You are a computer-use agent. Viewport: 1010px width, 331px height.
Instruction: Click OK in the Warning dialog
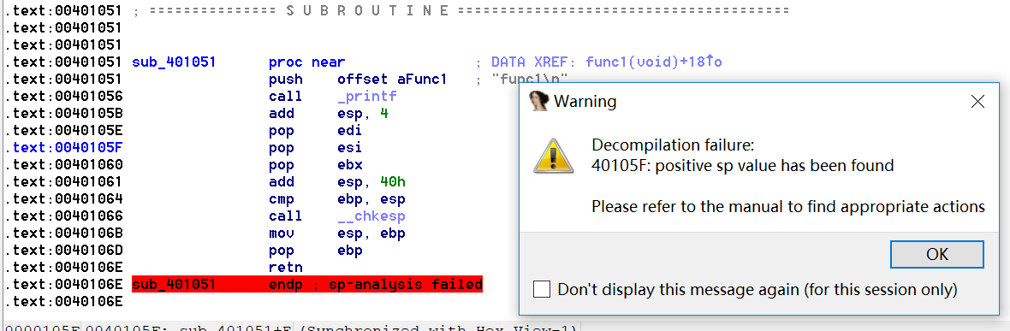point(936,254)
